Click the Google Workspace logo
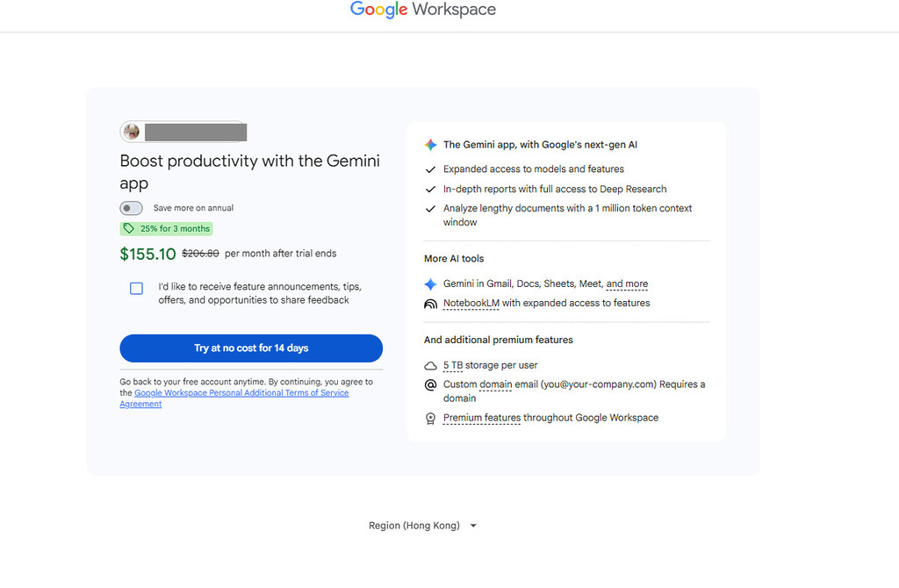Screen dimensions: 899x588 click(x=423, y=10)
